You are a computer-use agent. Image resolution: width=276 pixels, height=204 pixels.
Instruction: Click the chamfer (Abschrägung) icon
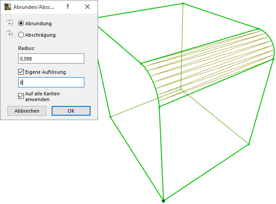(x=10, y=34)
